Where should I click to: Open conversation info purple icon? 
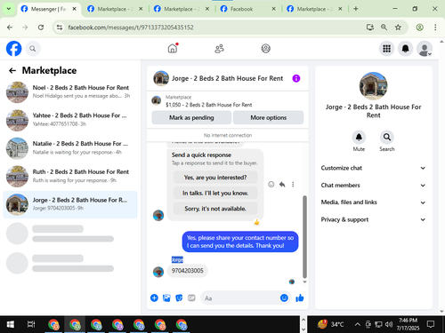296,78
